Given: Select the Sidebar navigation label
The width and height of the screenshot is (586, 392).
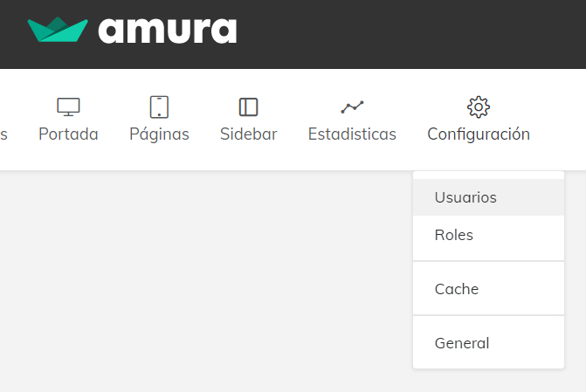Looking at the screenshot, I should coord(249,134).
